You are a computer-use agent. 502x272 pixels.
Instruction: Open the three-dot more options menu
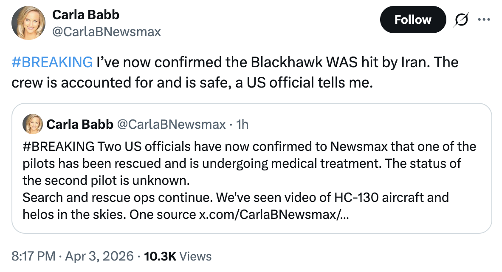pos(484,20)
